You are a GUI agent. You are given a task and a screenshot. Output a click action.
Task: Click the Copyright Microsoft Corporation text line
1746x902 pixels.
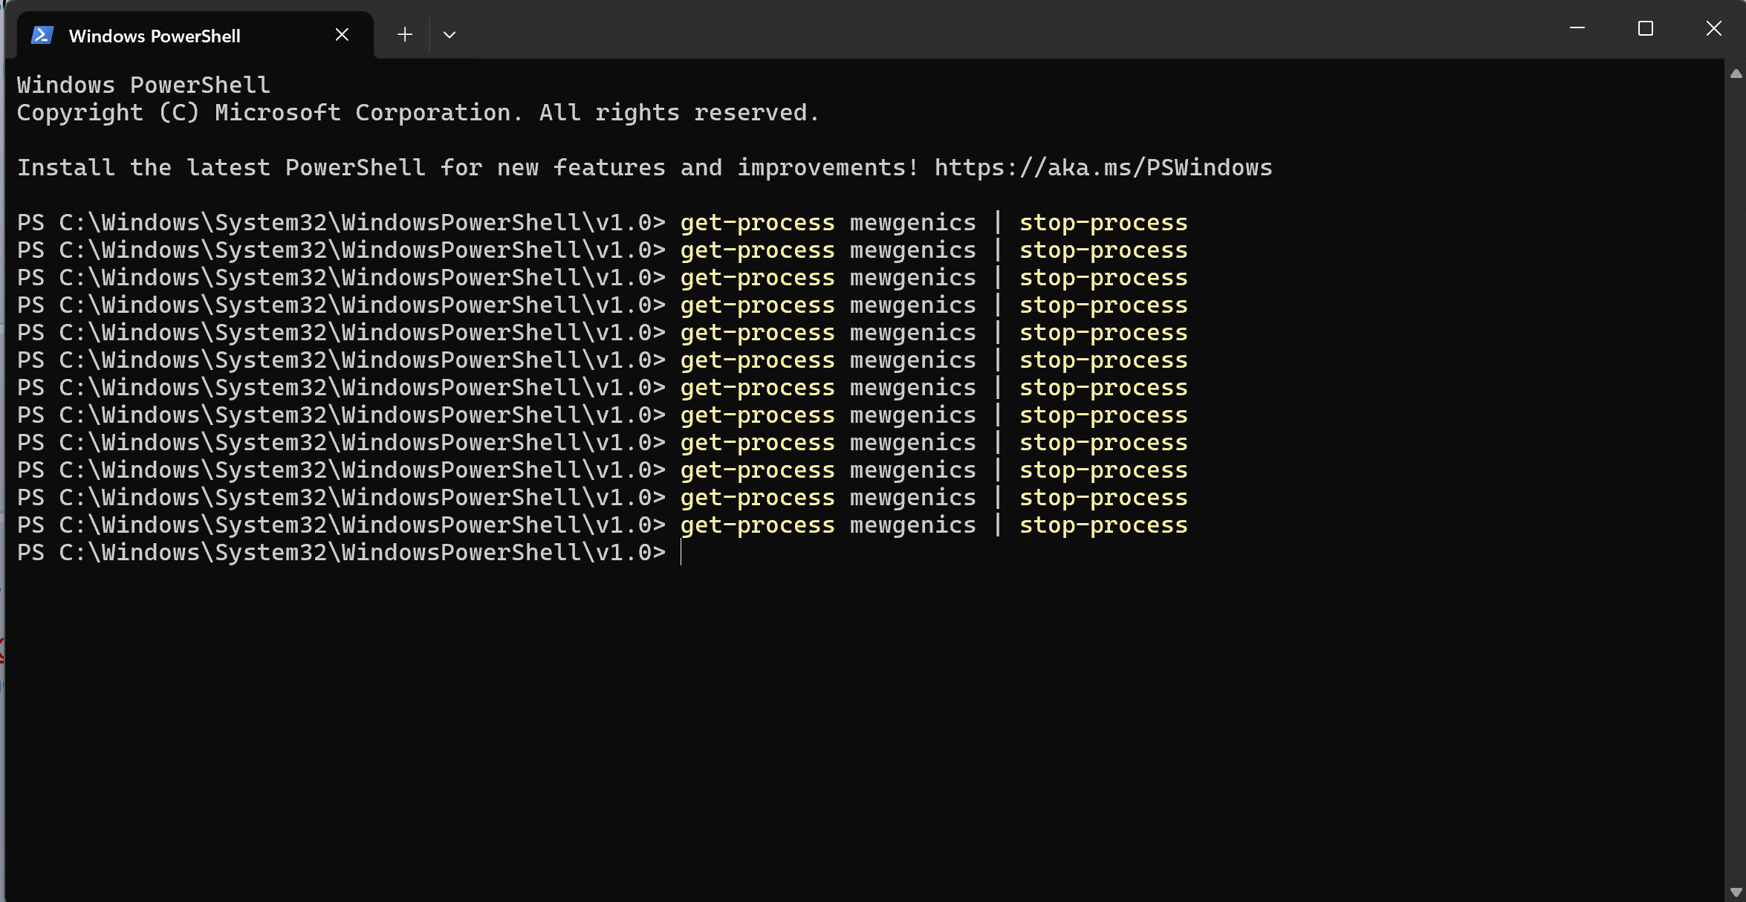(418, 113)
